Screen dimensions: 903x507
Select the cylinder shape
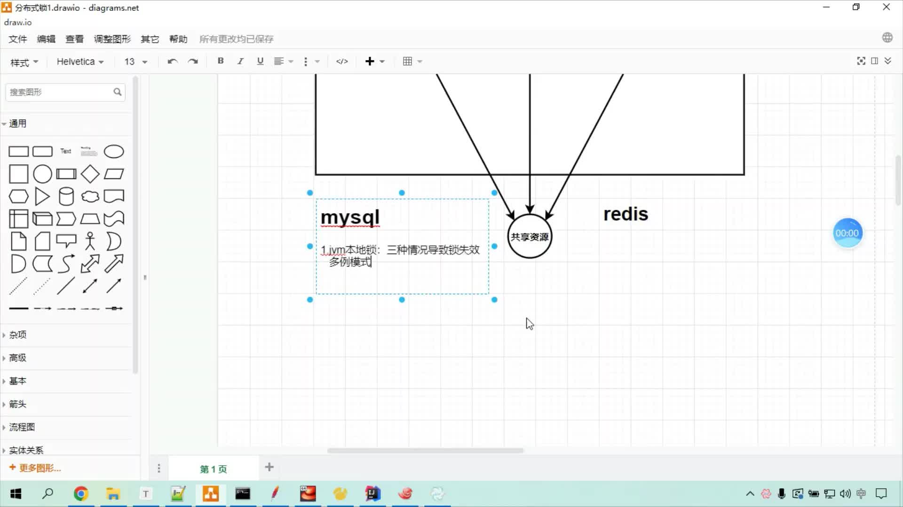(66, 197)
